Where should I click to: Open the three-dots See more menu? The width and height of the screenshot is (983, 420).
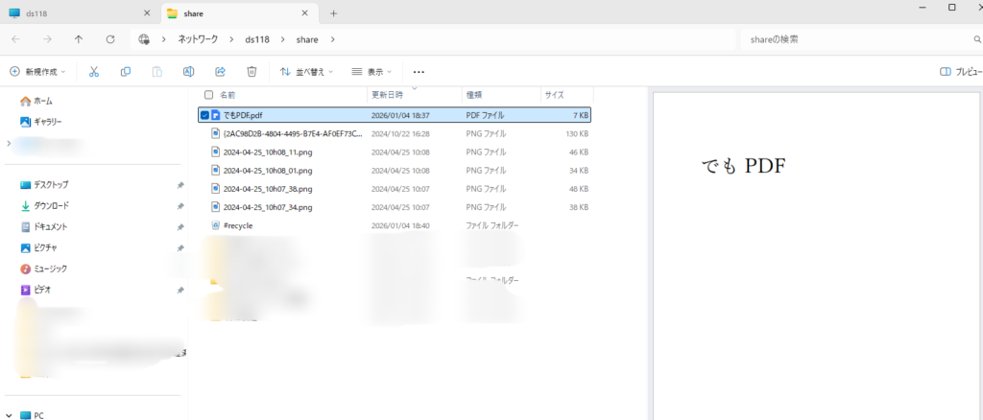point(419,72)
